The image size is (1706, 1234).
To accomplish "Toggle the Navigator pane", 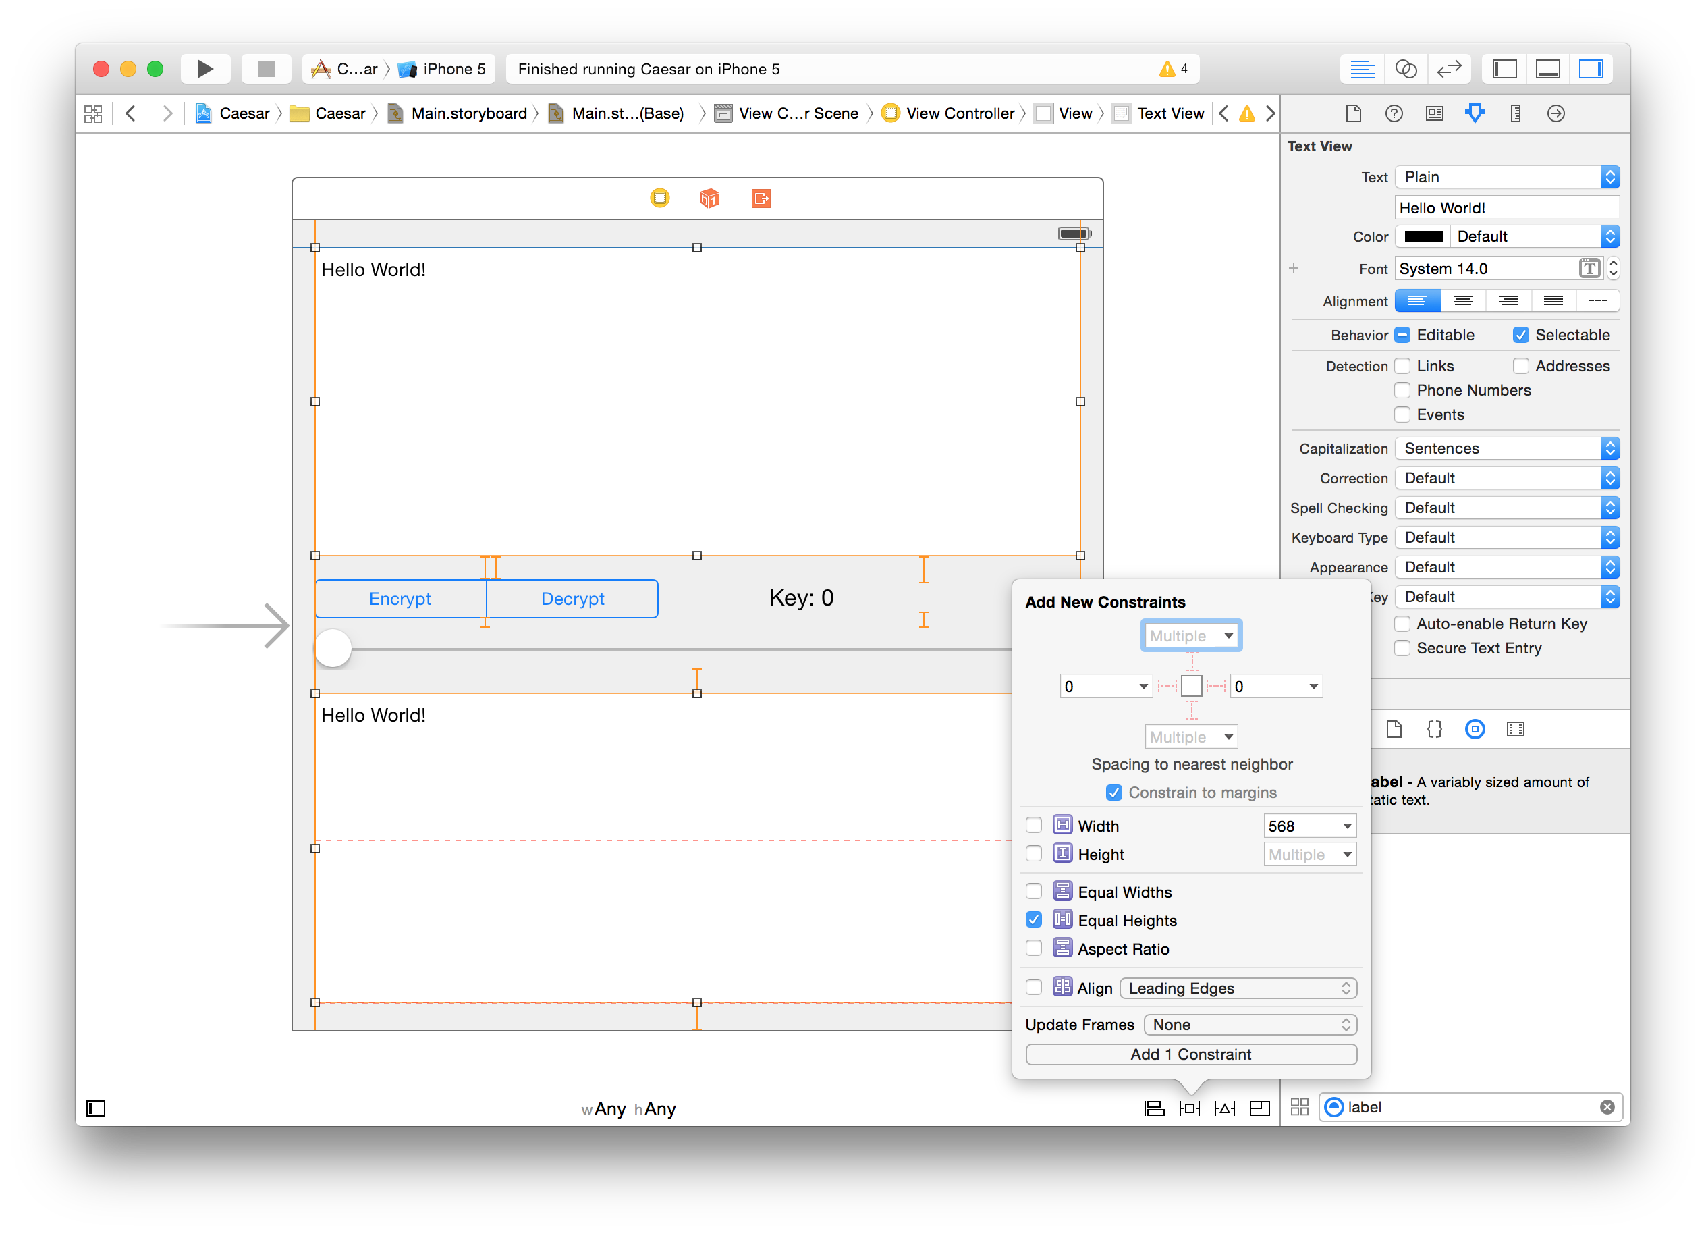I will tap(1504, 70).
